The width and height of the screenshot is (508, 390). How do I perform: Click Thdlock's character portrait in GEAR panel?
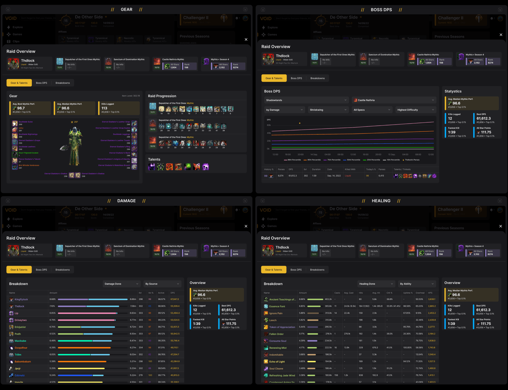(x=13, y=64)
